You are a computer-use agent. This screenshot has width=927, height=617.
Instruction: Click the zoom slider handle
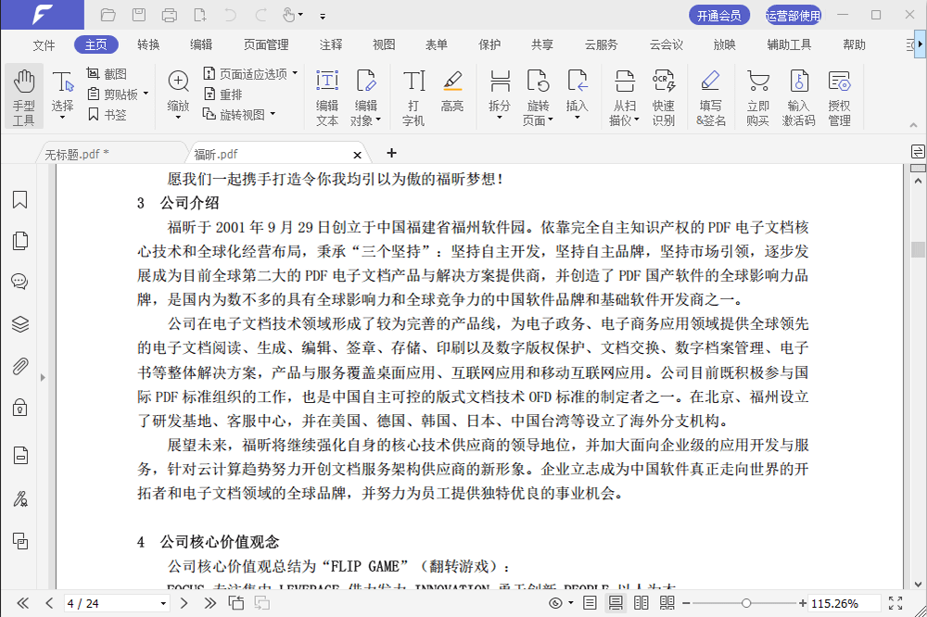(746, 603)
